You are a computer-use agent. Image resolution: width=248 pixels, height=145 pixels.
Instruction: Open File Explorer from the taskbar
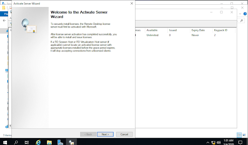point(49,142)
